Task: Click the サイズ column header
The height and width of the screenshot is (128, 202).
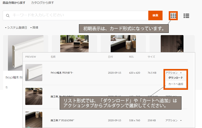Action: click(151, 57)
